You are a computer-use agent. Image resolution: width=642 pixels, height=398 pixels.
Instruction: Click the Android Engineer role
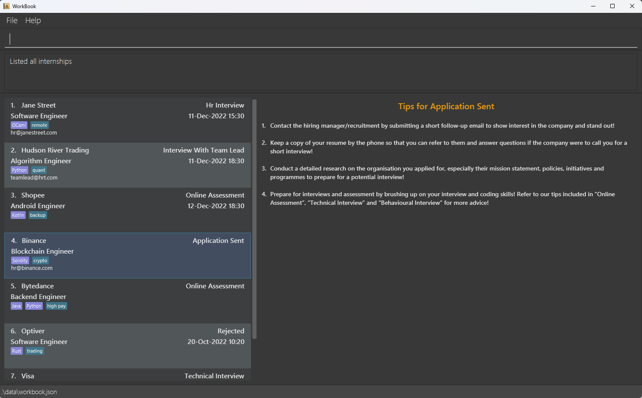(x=38, y=206)
